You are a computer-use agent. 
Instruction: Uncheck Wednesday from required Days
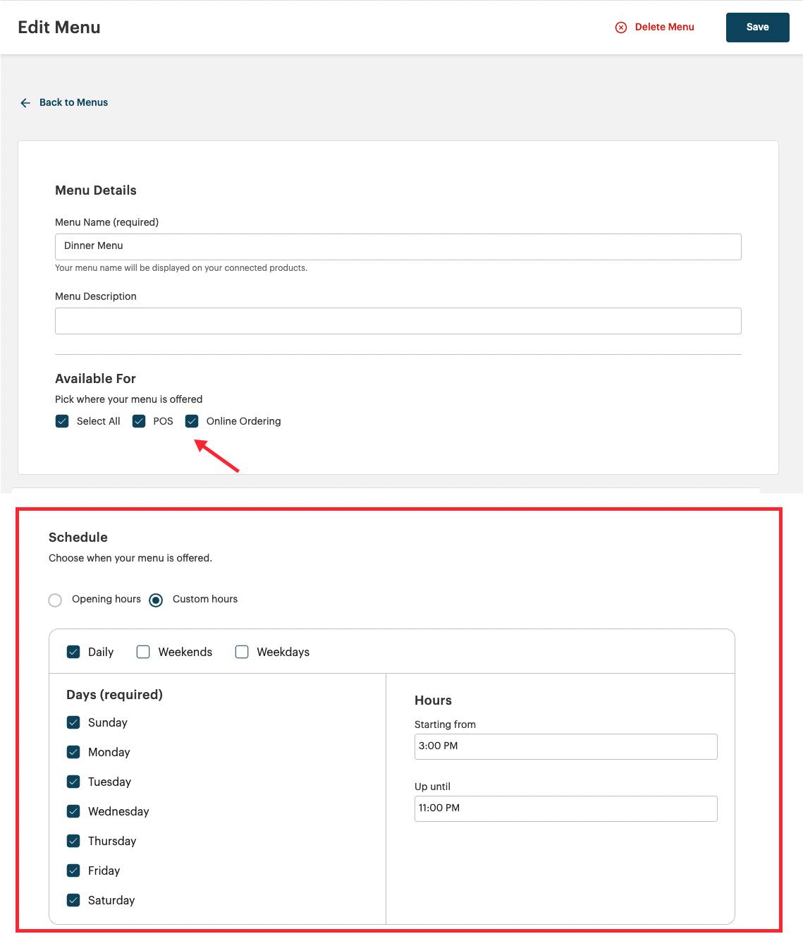(73, 811)
